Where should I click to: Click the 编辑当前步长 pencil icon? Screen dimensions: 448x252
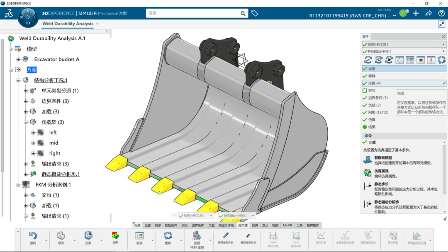pyautogui.click(x=225, y=235)
